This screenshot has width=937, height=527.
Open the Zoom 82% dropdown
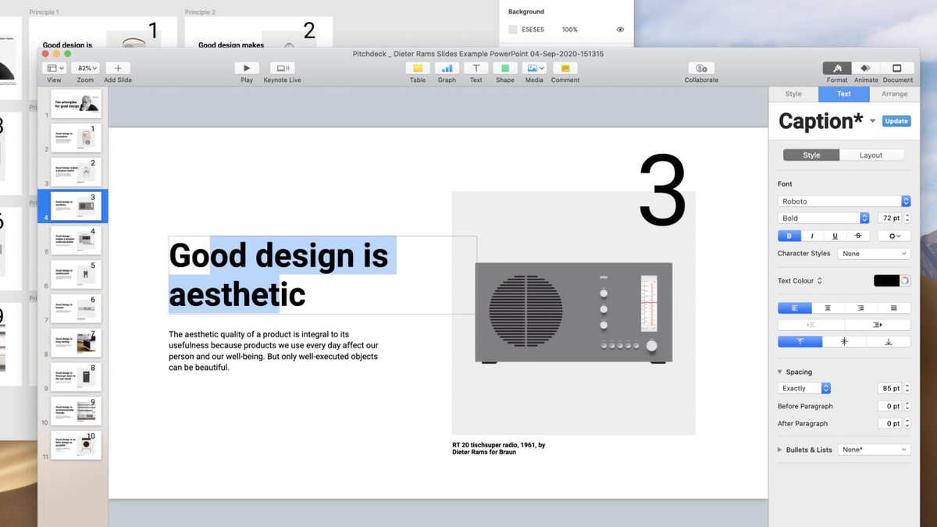tap(85, 68)
